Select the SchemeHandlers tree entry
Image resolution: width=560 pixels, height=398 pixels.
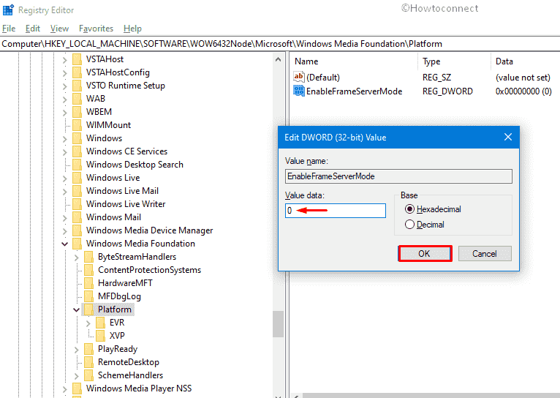130,375
